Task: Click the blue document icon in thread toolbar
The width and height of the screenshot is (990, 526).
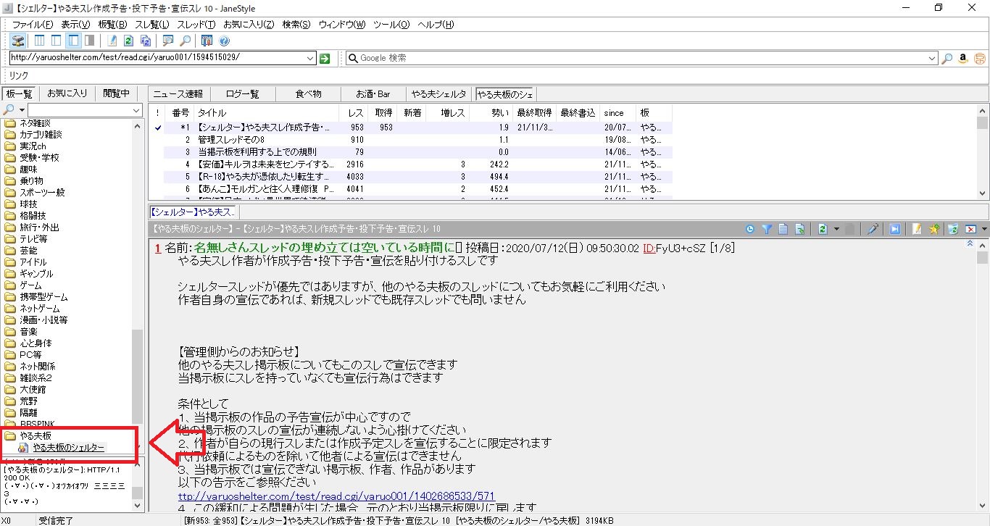Action: coord(783,229)
